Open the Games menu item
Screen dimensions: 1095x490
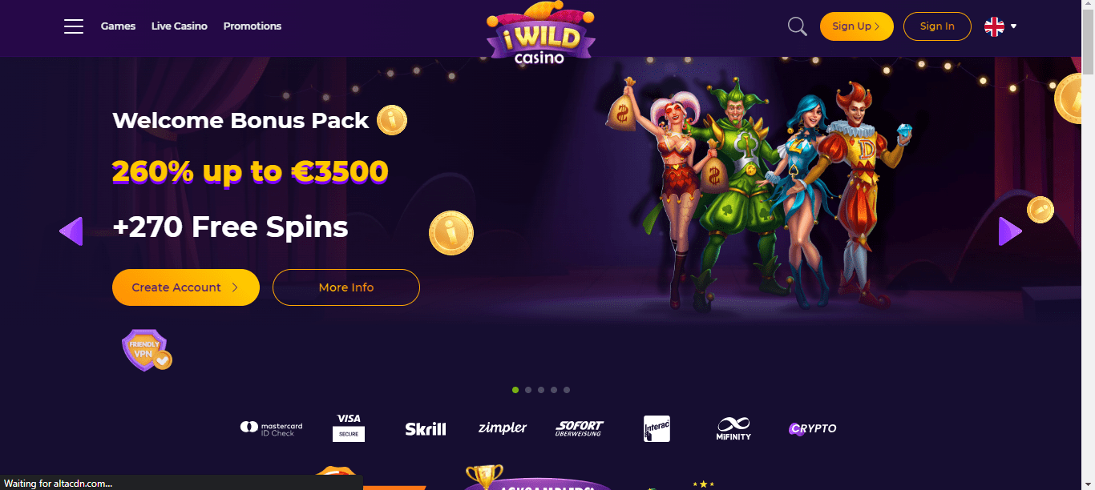pos(118,26)
